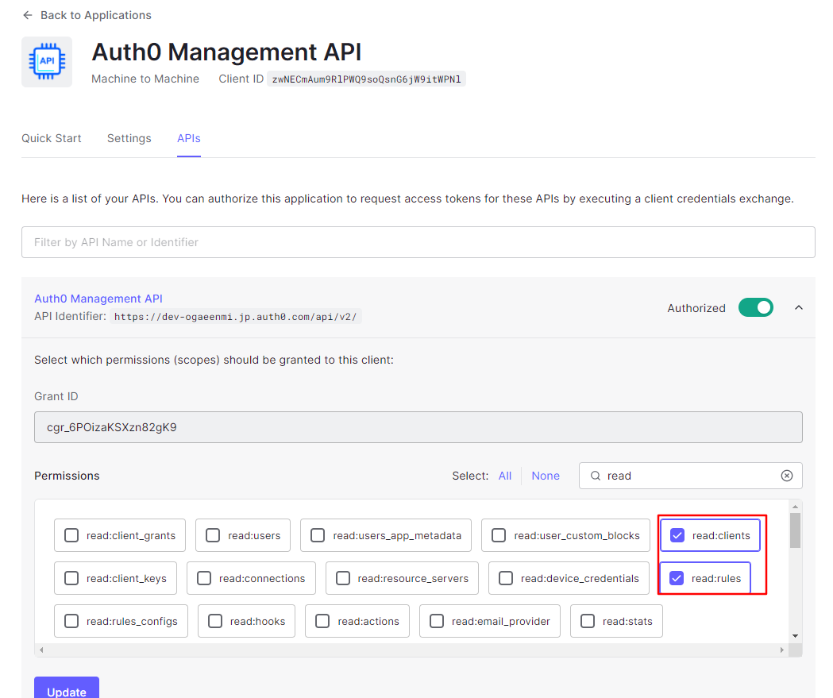Screen dimensions: 833x698
Task: Click the API Identifier URL
Action: tap(235, 317)
